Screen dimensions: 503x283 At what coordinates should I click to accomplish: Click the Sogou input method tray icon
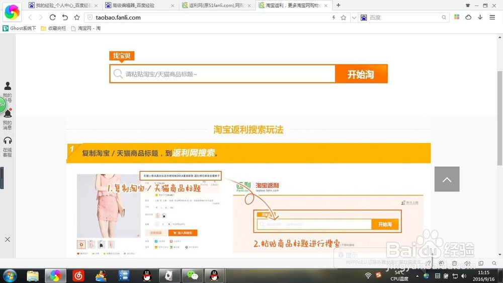pyautogui.click(x=379, y=275)
